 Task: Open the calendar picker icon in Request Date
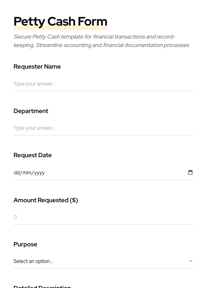(190, 172)
